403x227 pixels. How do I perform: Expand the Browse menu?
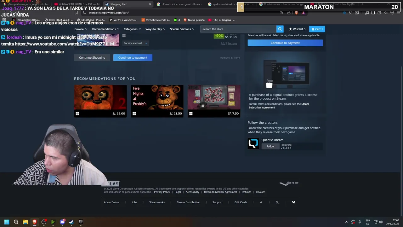coord(81,29)
